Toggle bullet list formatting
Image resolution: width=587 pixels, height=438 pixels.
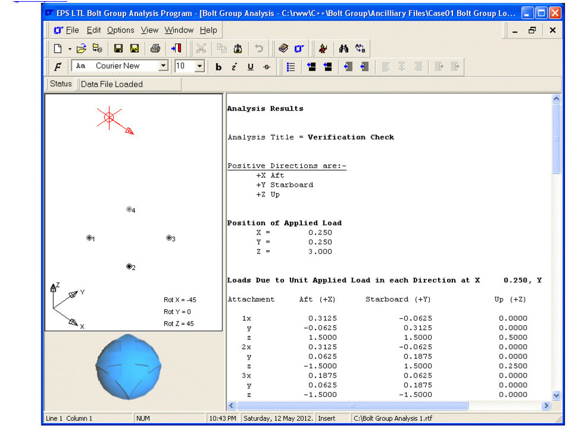click(x=291, y=66)
